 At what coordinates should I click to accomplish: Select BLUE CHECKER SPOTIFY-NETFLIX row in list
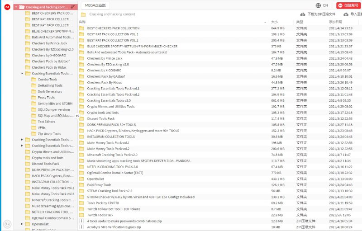pyautogui.click(x=220, y=47)
